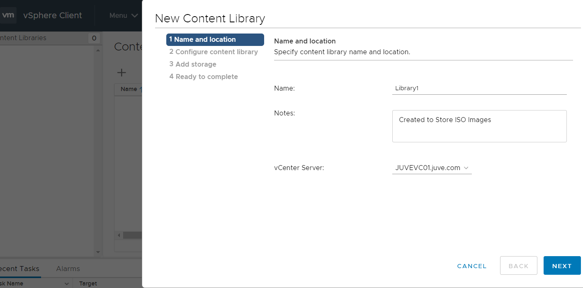
Task: Click the sort arrow on the Name column
Action: coord(142,89)
